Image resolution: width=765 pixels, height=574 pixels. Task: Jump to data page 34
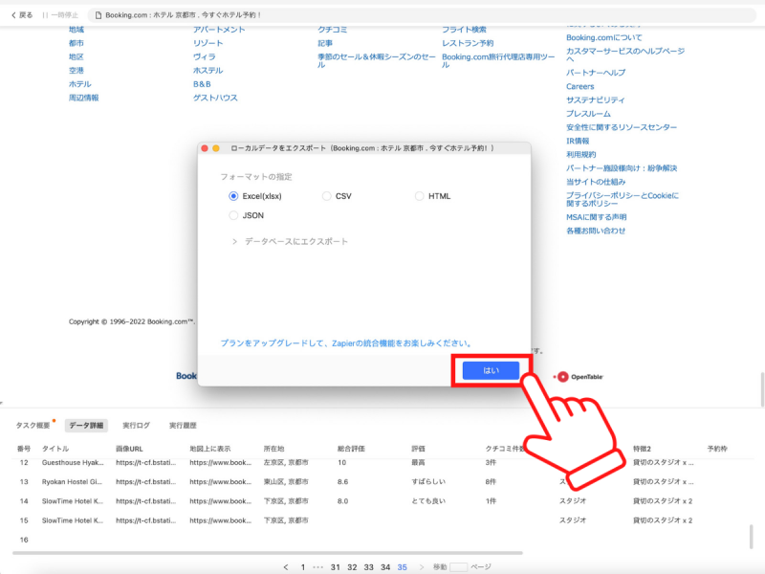point(385,567)
